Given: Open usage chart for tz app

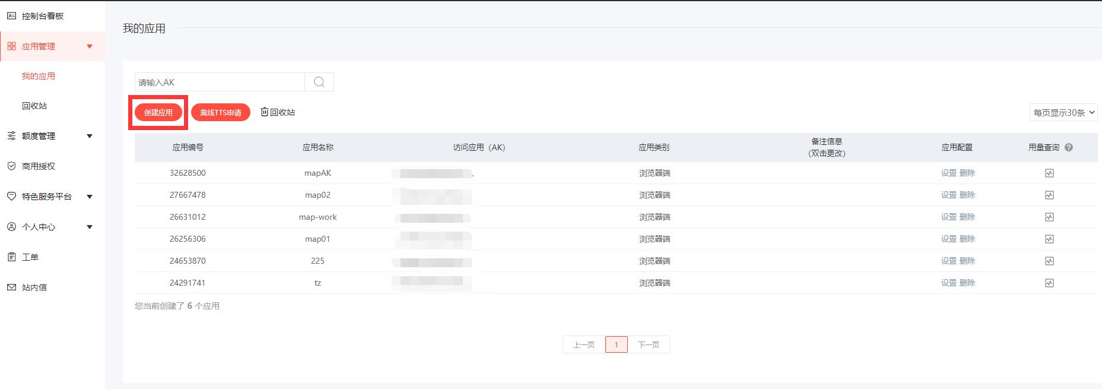Looking at the screenshot, I should click(x=1049, y=283).
